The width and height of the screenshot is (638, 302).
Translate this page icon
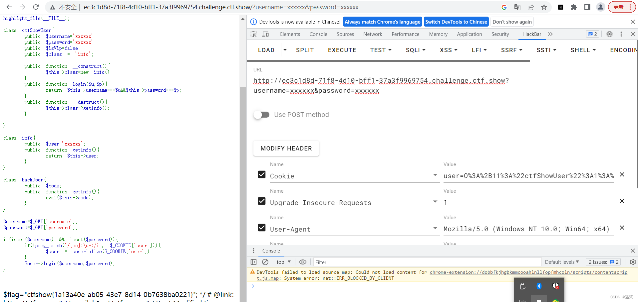(517, 7)
